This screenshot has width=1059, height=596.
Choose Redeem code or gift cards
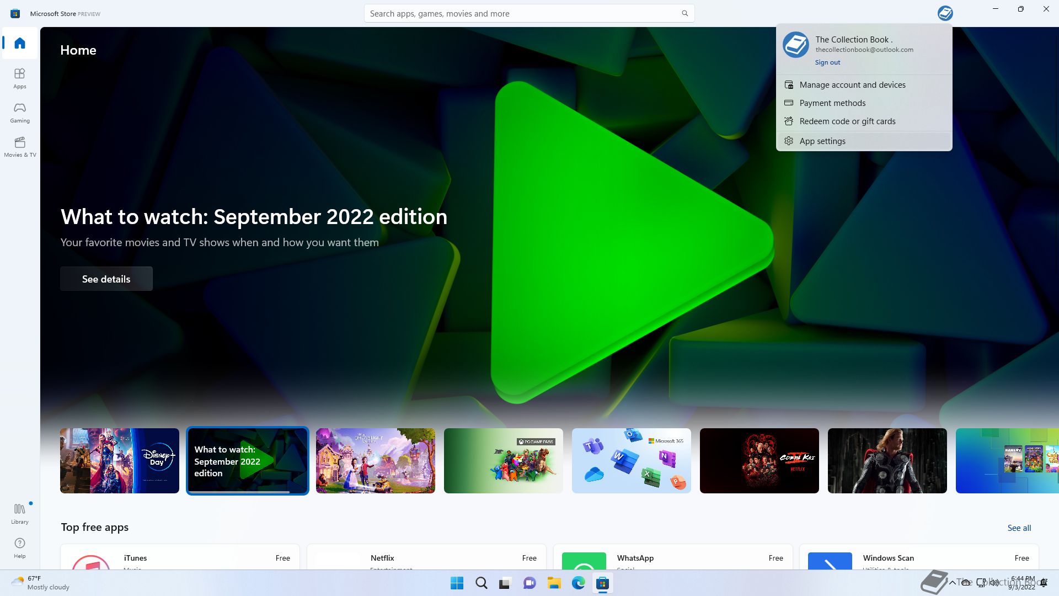pos(864,121)
